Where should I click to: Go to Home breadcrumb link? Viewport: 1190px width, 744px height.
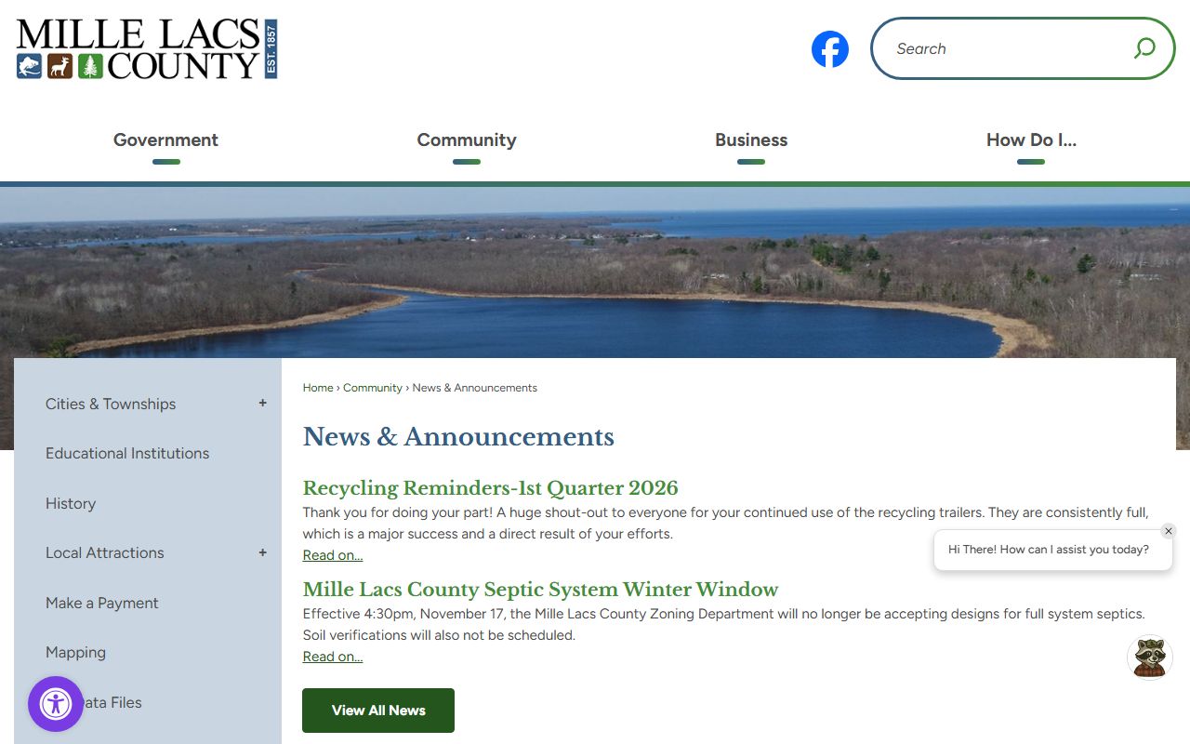click(318, 388)
